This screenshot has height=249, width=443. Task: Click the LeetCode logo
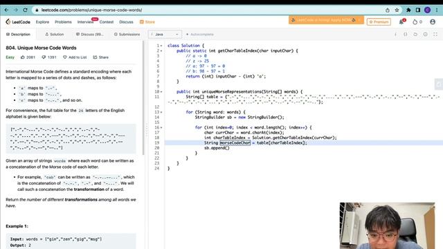click(x=18, y=21)
